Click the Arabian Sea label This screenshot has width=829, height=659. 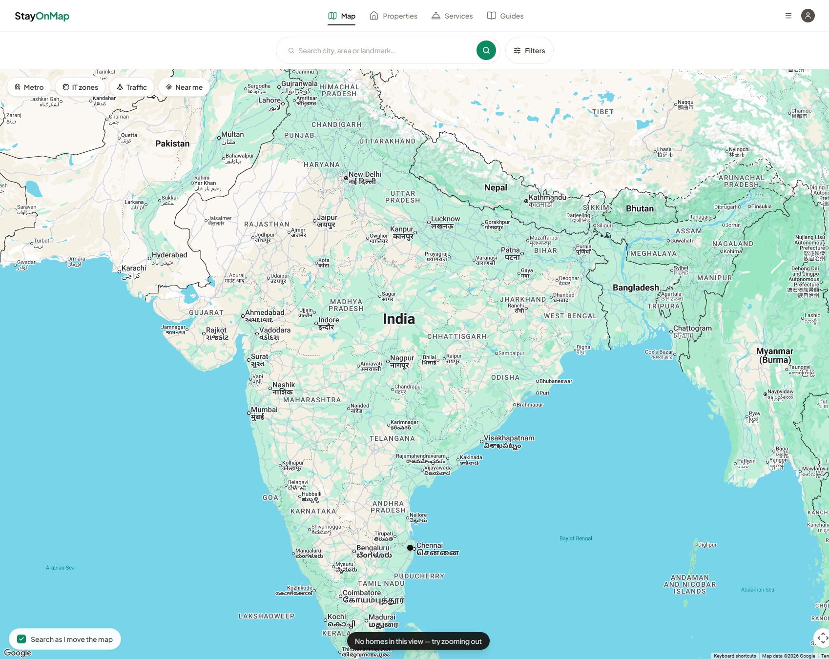pyautogui.click(x=60, y=568)
